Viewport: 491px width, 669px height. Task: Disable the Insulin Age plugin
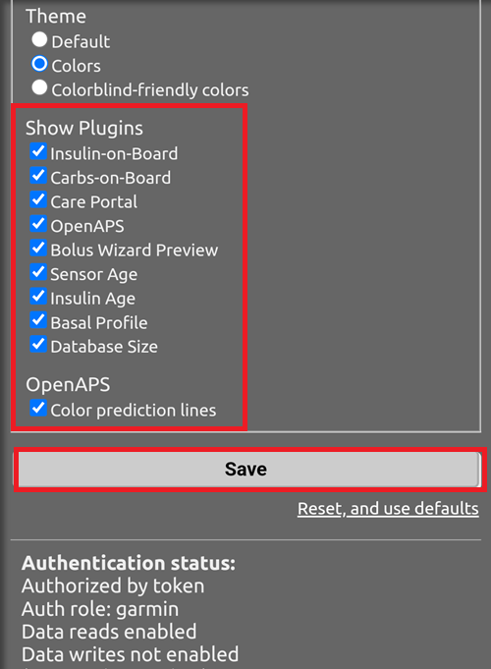coord(38,296)
